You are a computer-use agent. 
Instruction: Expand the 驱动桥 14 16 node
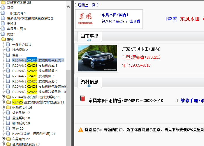3,107
